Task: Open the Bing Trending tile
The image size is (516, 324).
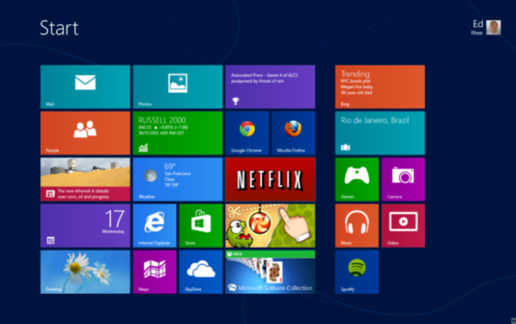Action: pyautogui.click(x=380, y=87)
